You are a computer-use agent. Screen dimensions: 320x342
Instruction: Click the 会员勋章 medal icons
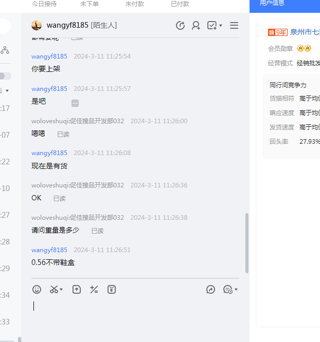click(x=304, y=48)
